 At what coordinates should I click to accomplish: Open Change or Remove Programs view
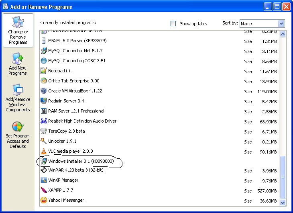tap(18, 30)
